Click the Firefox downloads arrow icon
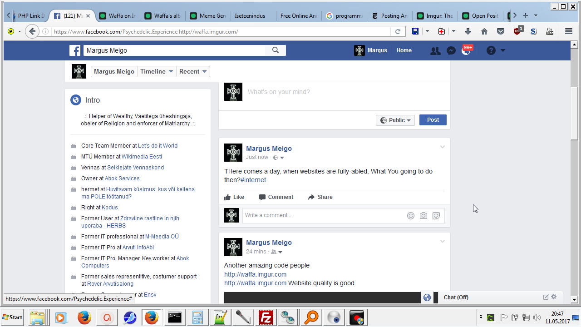The image size is (581, 327). point(468,31)
